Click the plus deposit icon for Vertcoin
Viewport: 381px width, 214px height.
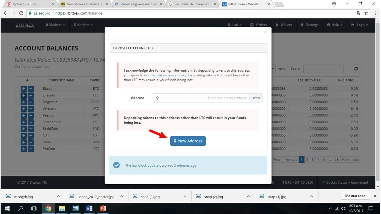point(24,109)
